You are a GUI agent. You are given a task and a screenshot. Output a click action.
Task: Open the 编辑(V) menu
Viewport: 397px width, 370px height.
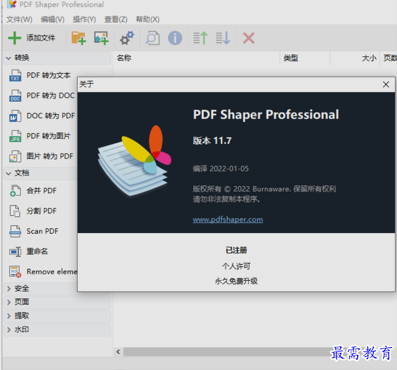(53, 19)
